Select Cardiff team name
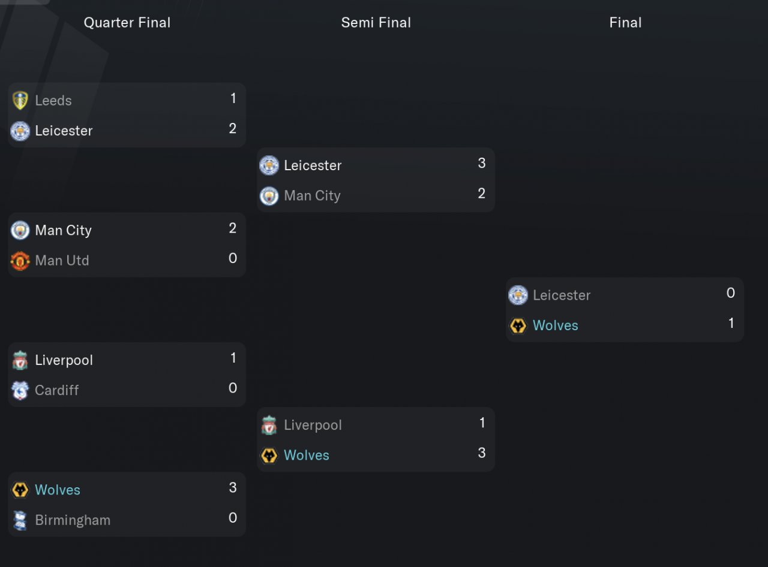The width and height of the screenshot is (768, 567). pyautogui.click(x=57, y=390)
